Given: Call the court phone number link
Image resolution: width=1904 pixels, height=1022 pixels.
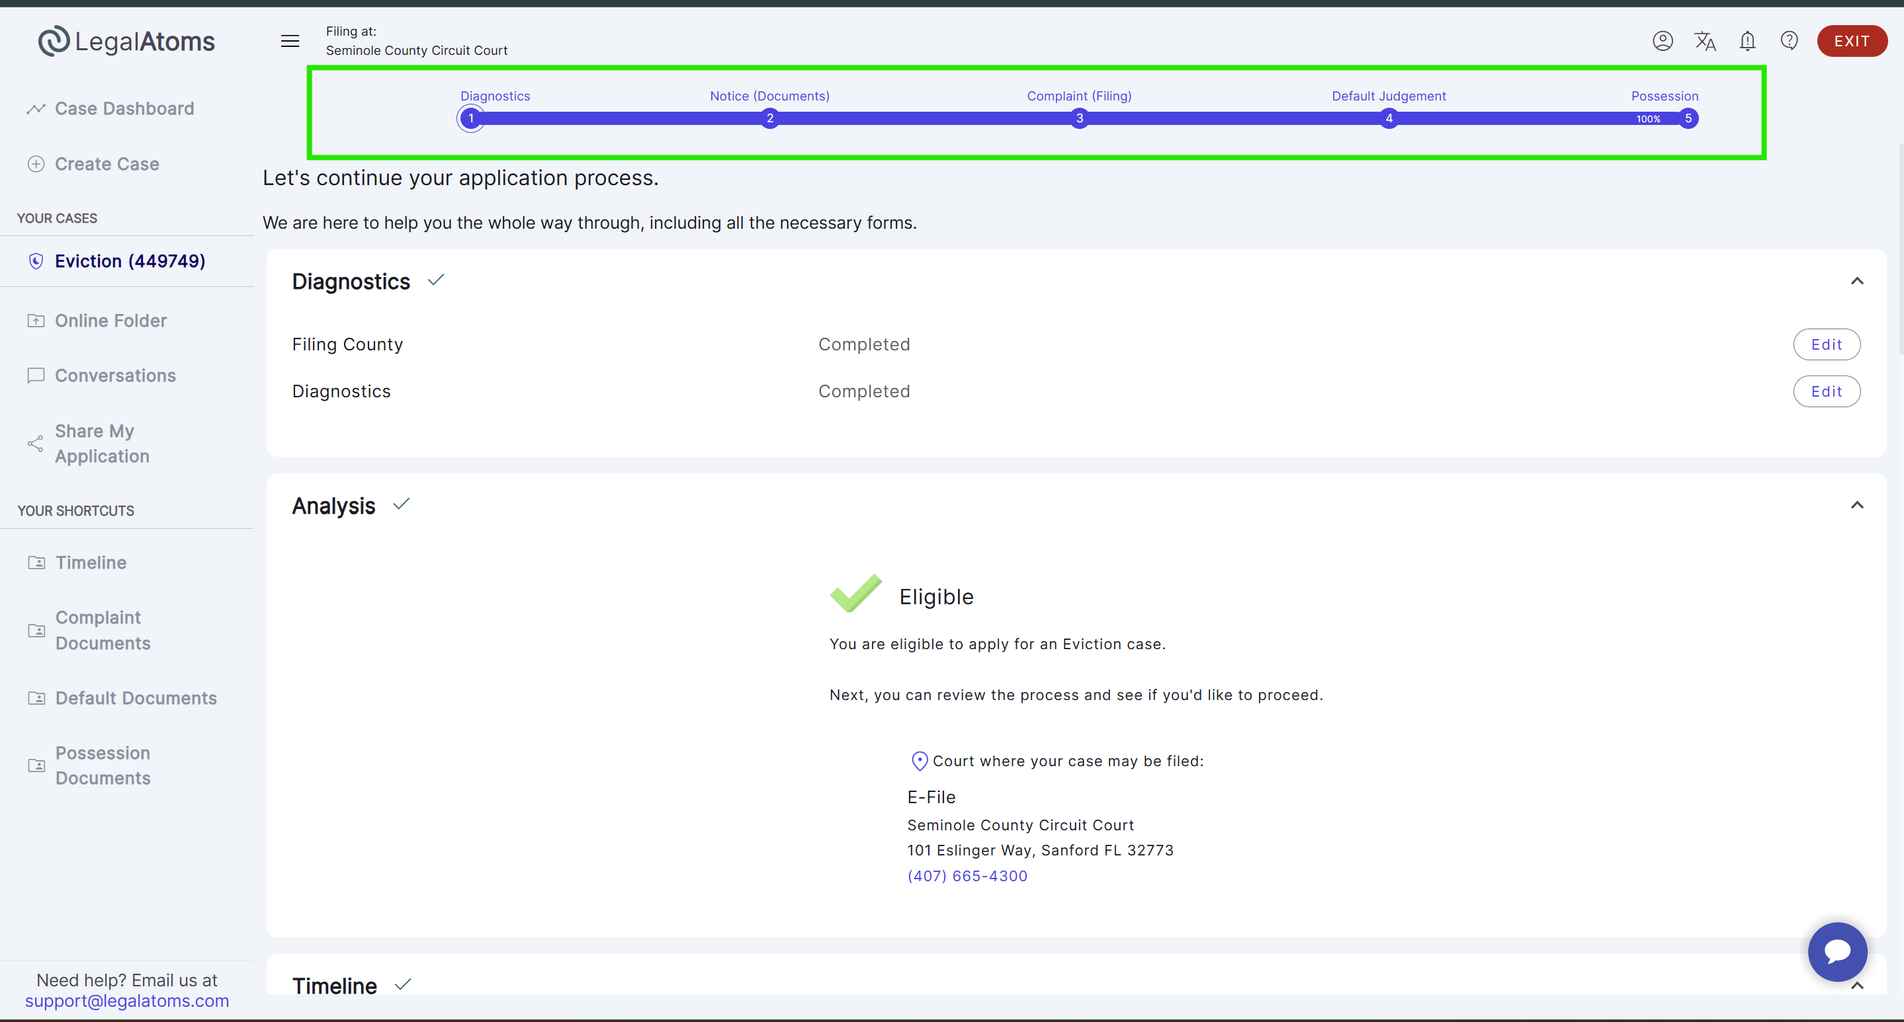Looking at the screenshot, I should pyautogui.click(x=967, y=876).
